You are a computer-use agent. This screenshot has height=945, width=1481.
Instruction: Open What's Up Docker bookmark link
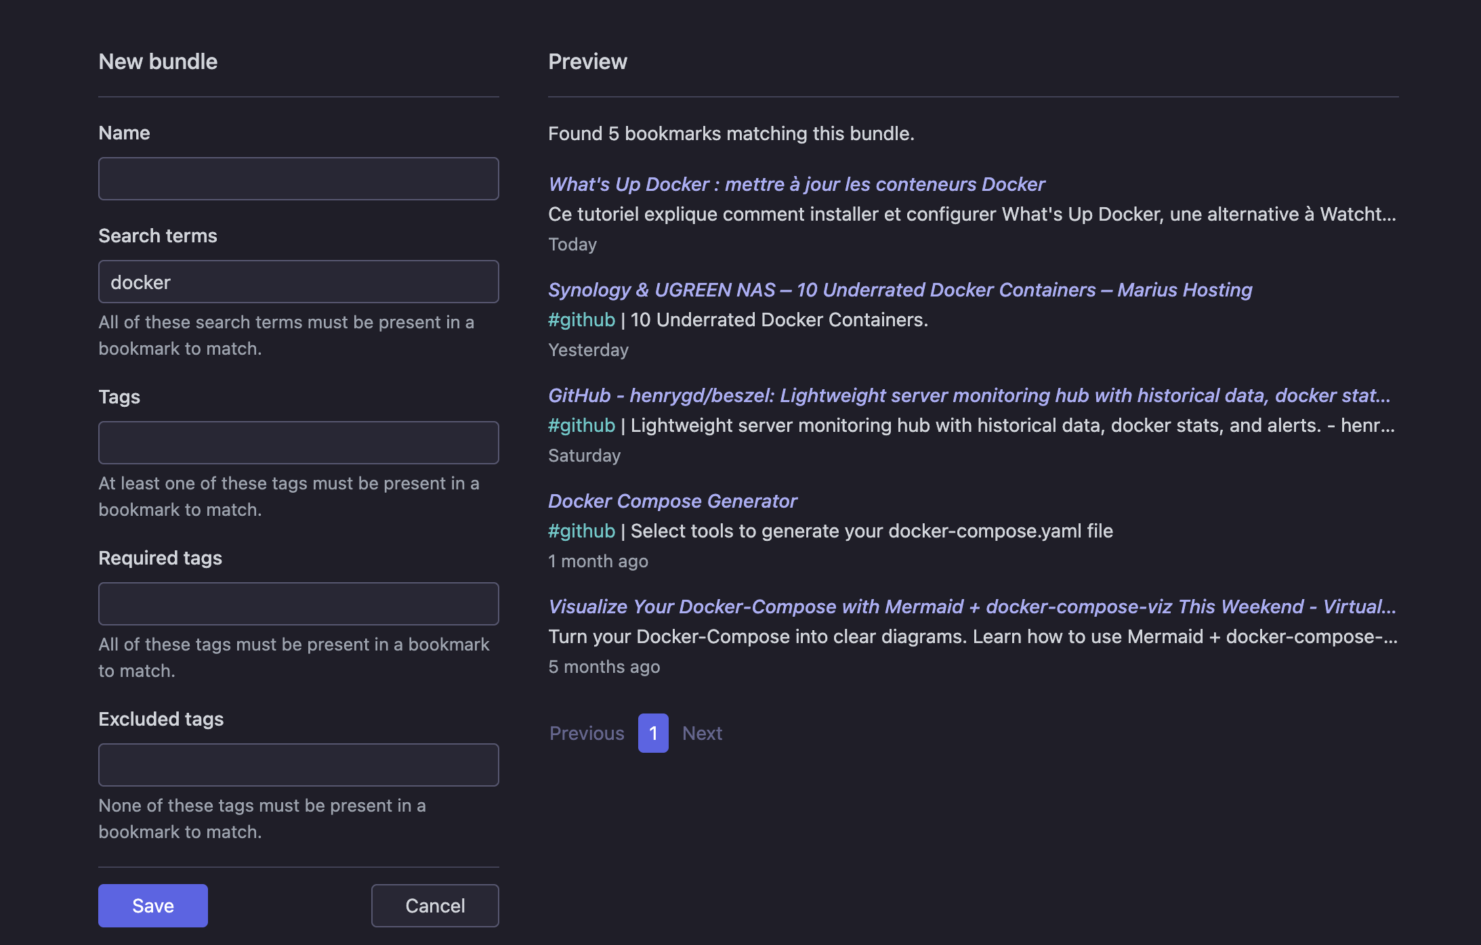[796, 184]
